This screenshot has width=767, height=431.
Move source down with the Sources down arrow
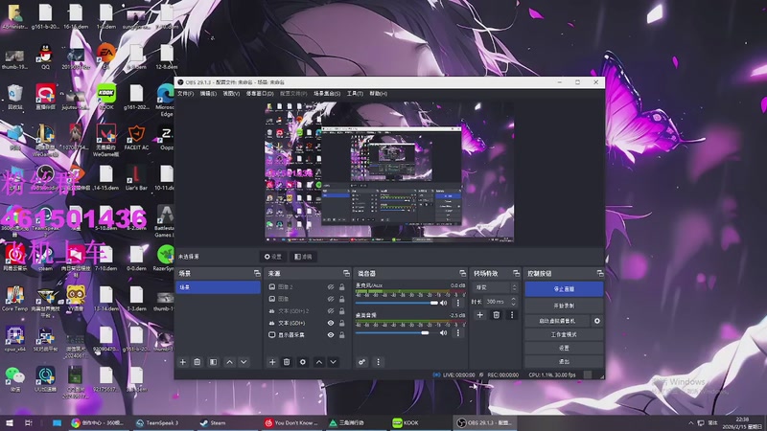coord(333,362)
